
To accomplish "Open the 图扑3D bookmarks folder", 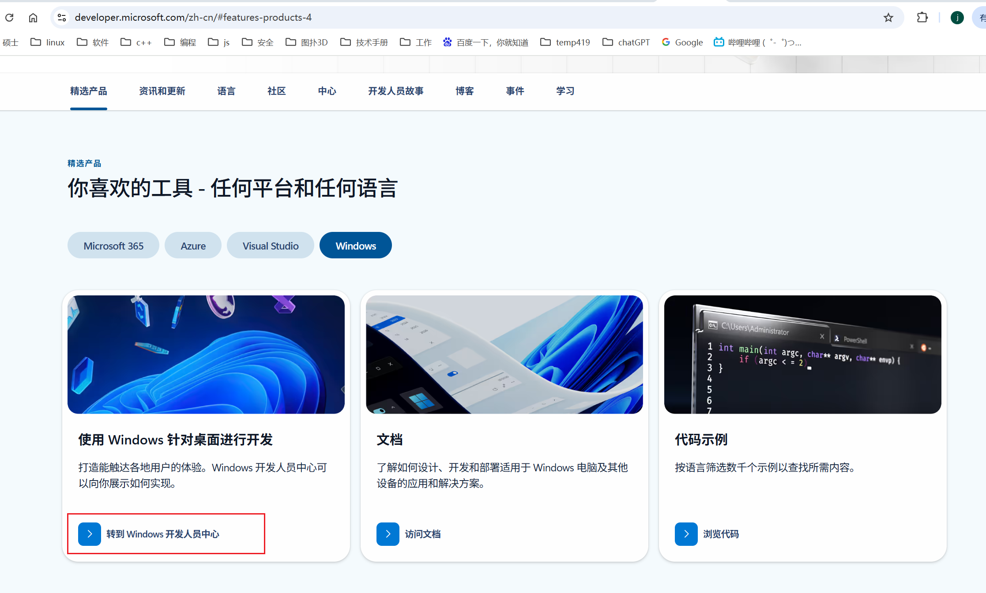I will point(307,42).
